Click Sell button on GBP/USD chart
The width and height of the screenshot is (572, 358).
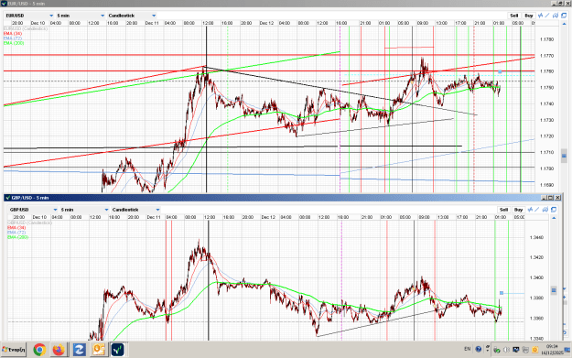(503, 210)
